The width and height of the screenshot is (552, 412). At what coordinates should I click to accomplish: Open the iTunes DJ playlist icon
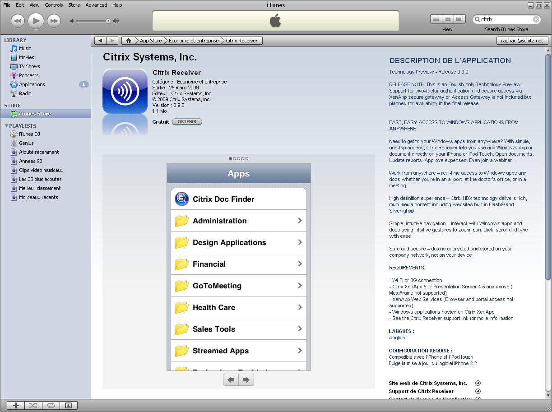[x=14, y=134]
